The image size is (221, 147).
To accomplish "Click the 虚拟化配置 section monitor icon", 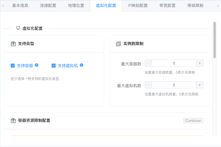I will click(x=18, y=28).
